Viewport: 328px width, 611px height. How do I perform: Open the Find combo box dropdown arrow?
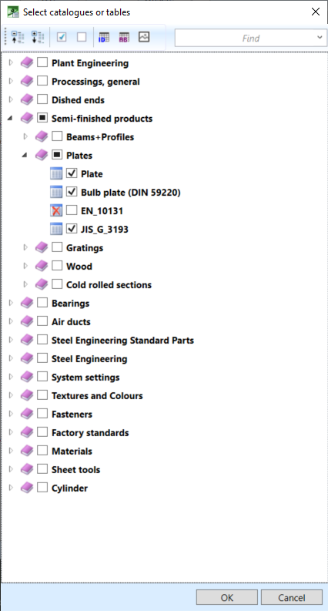pyautogui.click(x=320, y=38)
